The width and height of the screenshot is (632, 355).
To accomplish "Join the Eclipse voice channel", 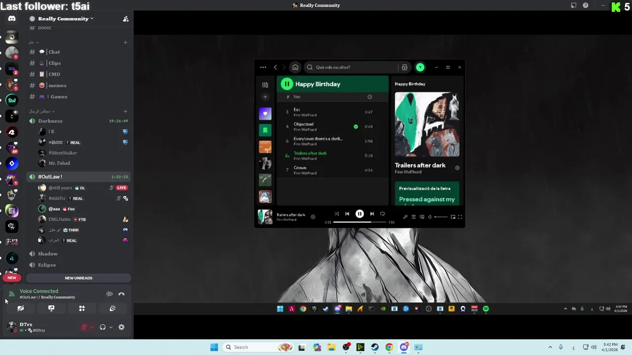I will click(79, 265).
